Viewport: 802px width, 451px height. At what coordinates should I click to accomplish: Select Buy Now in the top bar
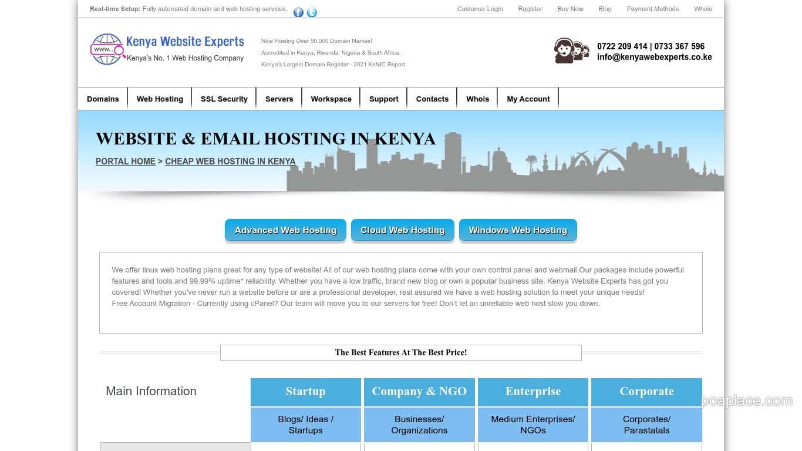click(570, 9)
